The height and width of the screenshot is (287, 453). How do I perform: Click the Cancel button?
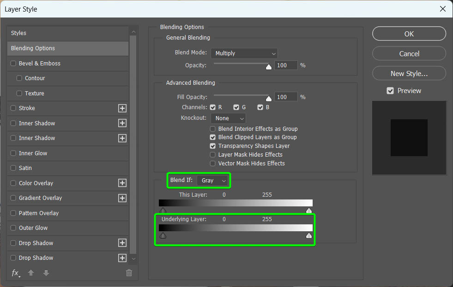pos(409,53)
